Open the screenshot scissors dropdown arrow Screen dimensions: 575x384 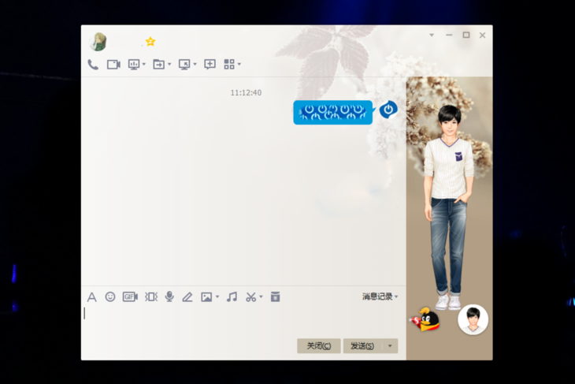coord(261,297)
